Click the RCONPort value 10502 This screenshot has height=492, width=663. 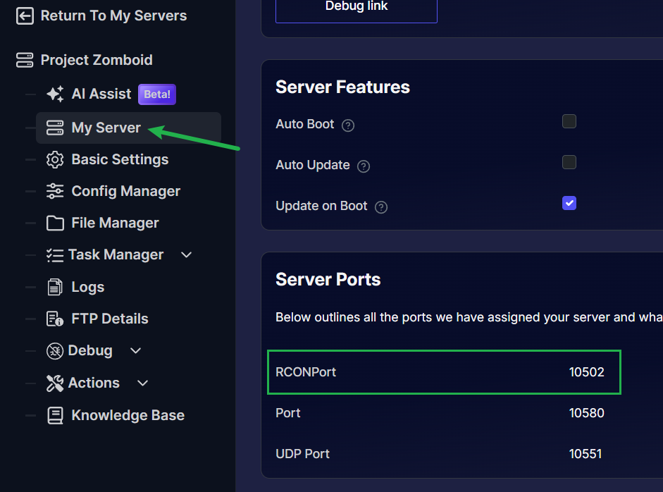586,372
